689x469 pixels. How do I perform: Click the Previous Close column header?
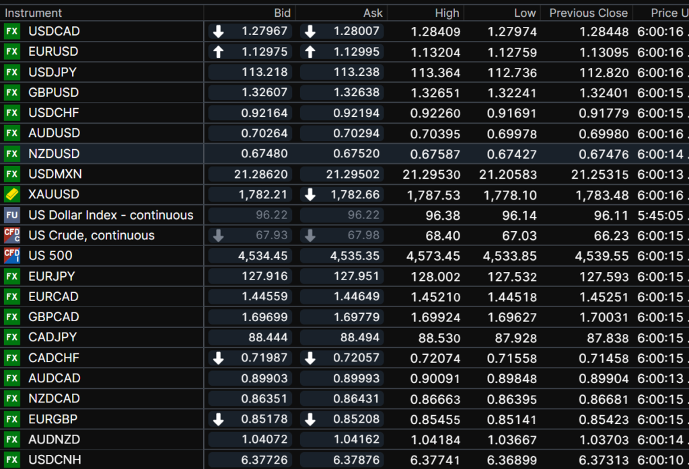(x=588, y=13)
